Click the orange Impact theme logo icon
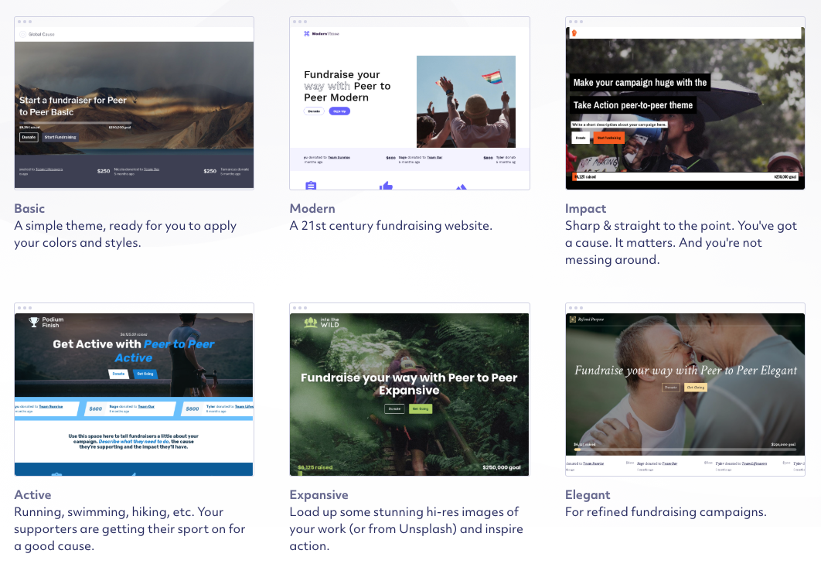The height and width of the screenshot is (581, 821). 574,33
